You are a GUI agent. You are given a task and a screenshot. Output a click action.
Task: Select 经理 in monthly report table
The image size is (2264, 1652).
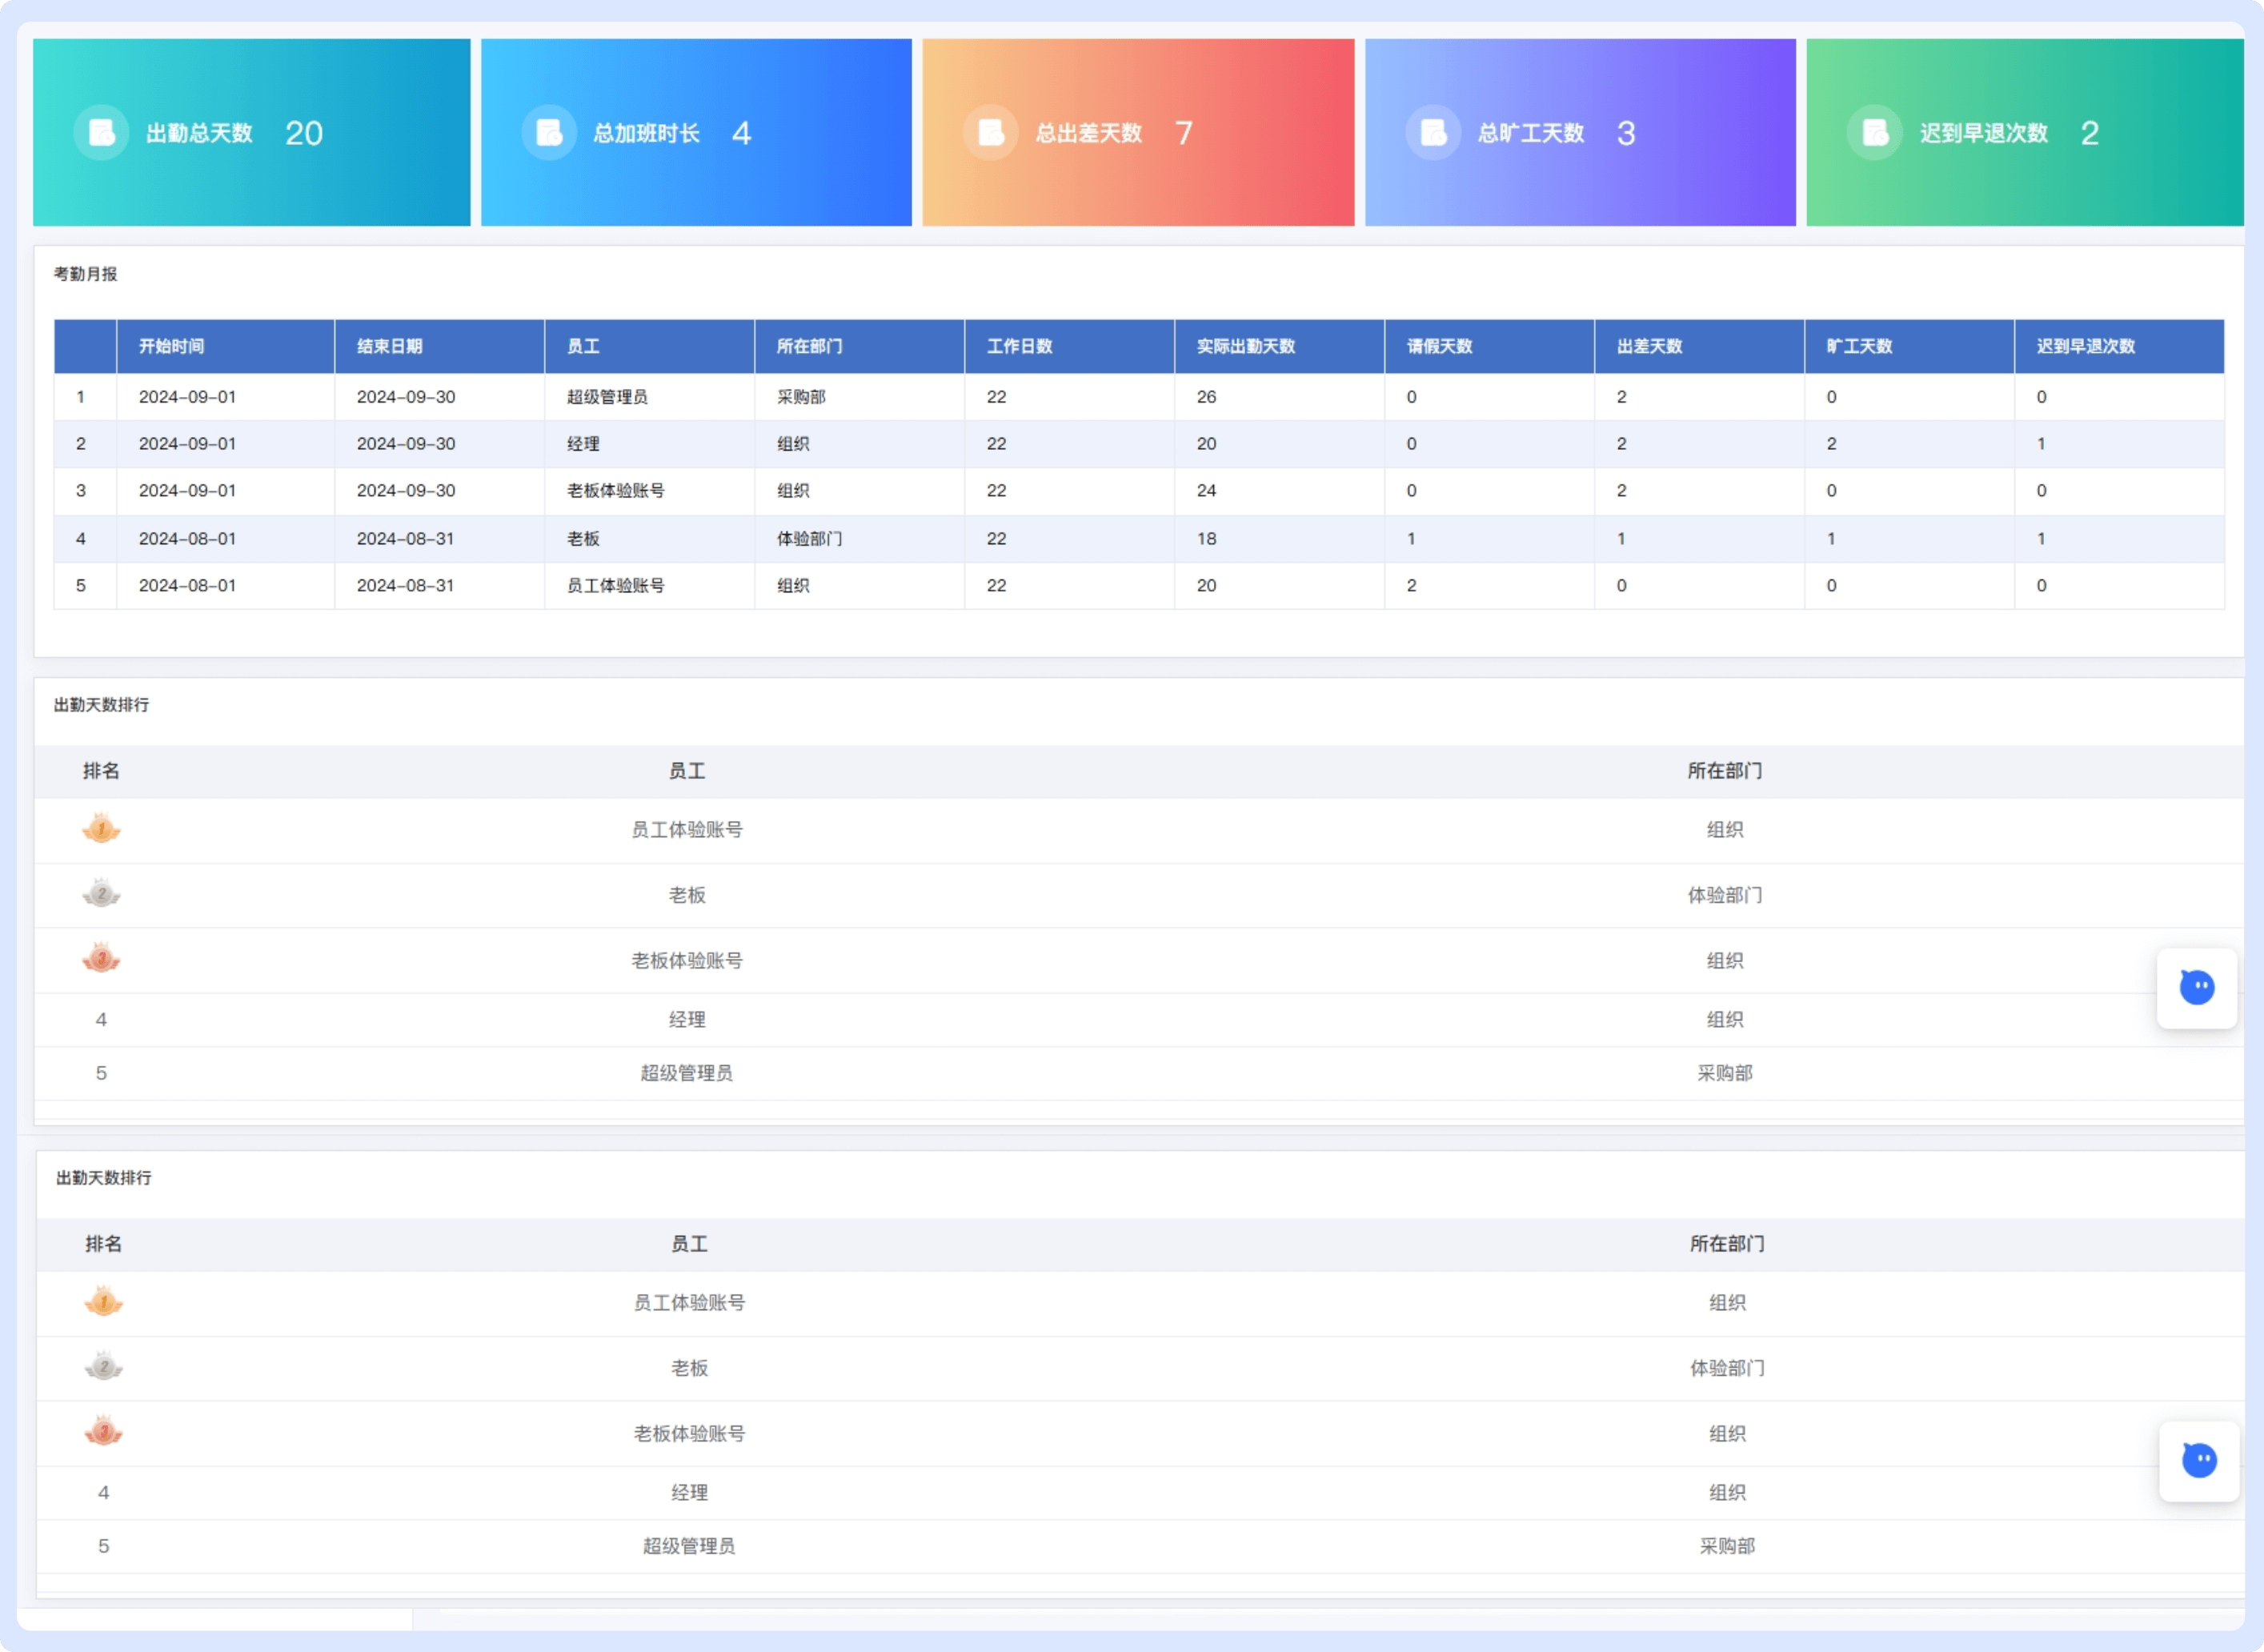(583, 444)
